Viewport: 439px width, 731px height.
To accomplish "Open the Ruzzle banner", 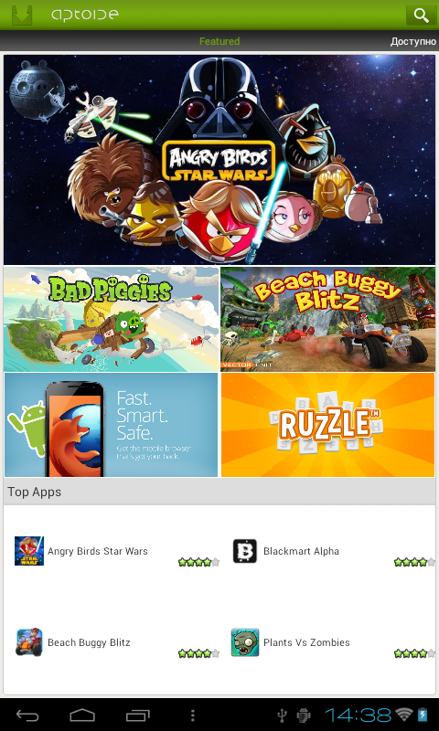I will pyautogui.click(x=328, y=425).
